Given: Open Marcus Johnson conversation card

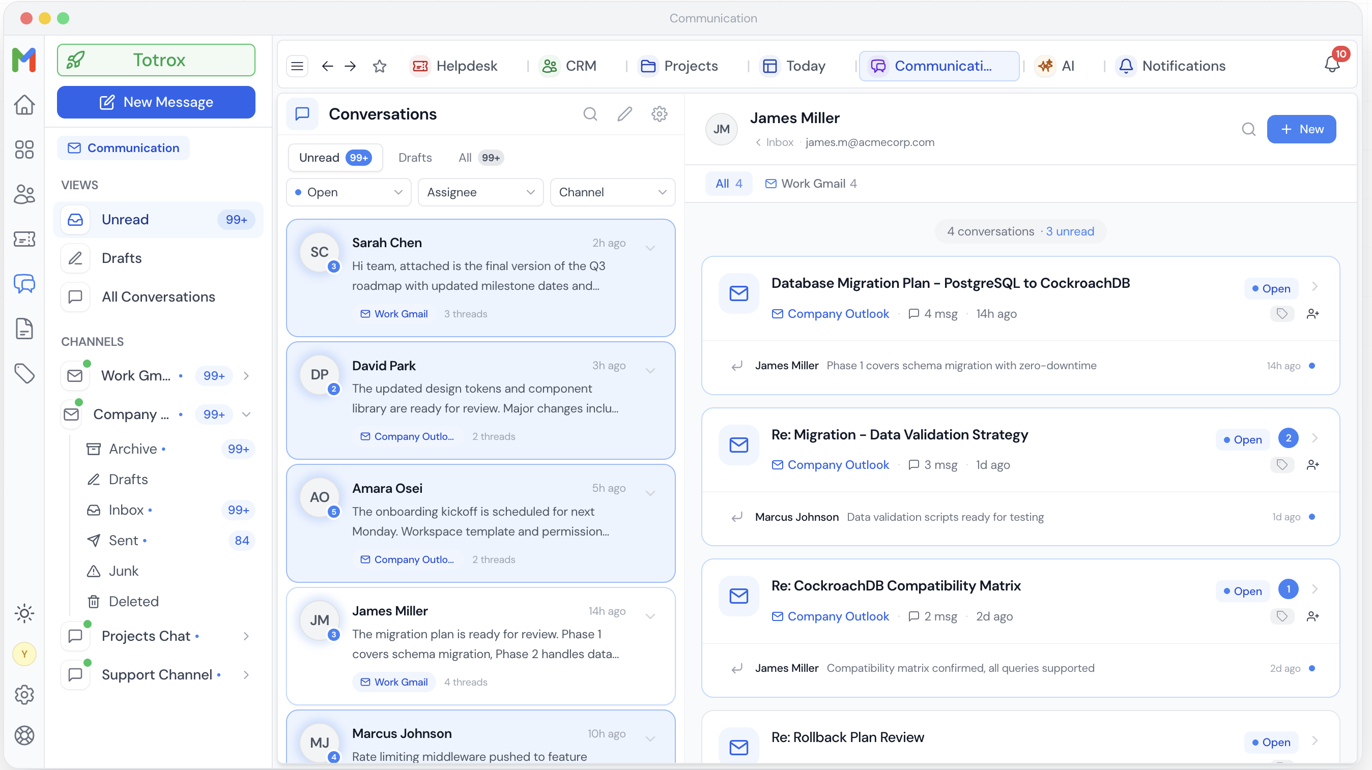Looking at the screenshot, I should tap(480, 737).
